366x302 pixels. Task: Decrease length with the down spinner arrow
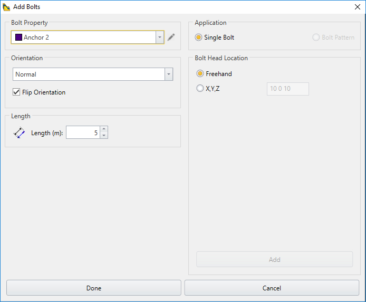coord(104,136)
